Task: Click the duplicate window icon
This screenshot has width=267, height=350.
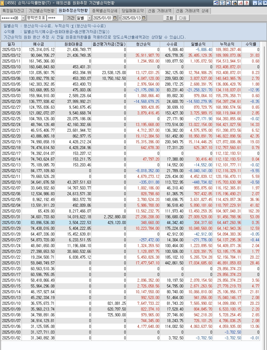Action: tap(228, 3)
